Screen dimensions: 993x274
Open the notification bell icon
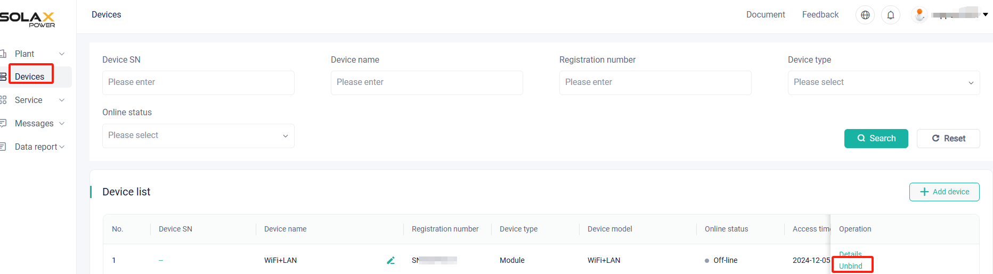coord(891,15)
